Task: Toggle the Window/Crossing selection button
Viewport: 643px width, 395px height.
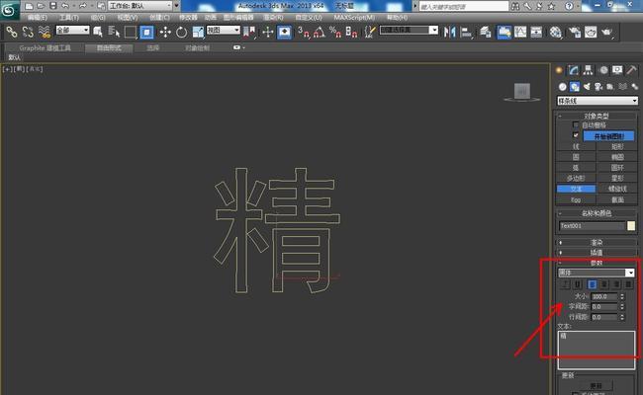Action: (x=146, y=32)
